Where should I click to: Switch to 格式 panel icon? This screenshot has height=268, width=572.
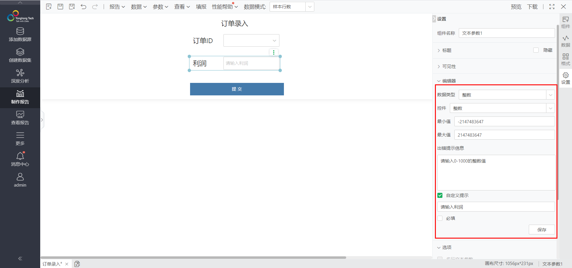pyautogui.click(x=565, y=59)
